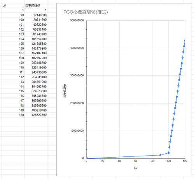Select the cell containing 162487100
194x179 pixels.
click(36, 53)
